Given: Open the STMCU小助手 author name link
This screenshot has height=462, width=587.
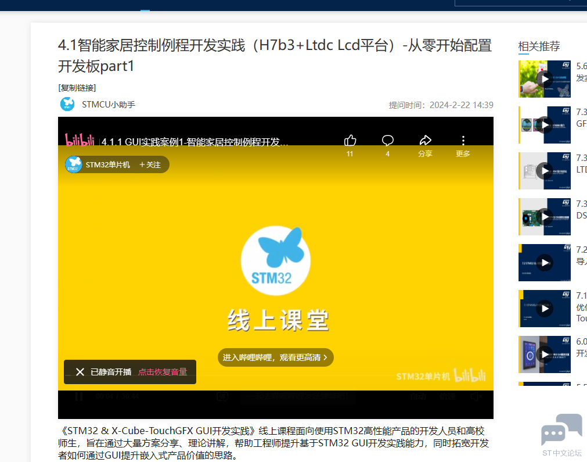Looking at the screenshot, I should click(x=109, y=105).
